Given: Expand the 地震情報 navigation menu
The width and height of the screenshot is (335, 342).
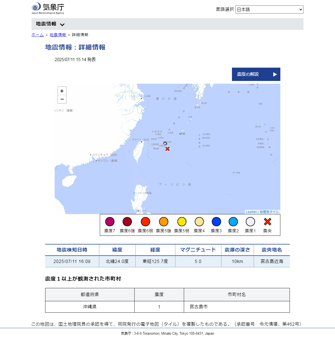Looking at the screenshot, I should 50,24.
